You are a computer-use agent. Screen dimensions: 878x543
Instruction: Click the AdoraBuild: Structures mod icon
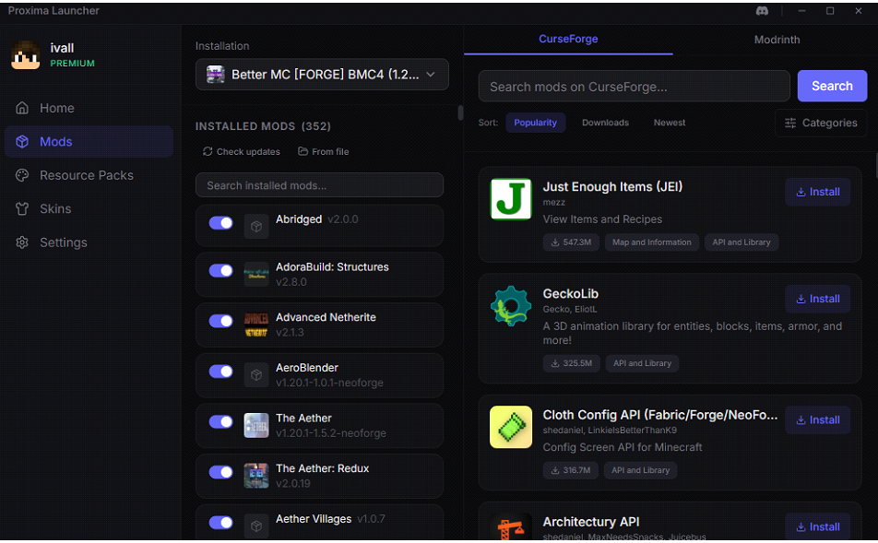coord(255,275)
